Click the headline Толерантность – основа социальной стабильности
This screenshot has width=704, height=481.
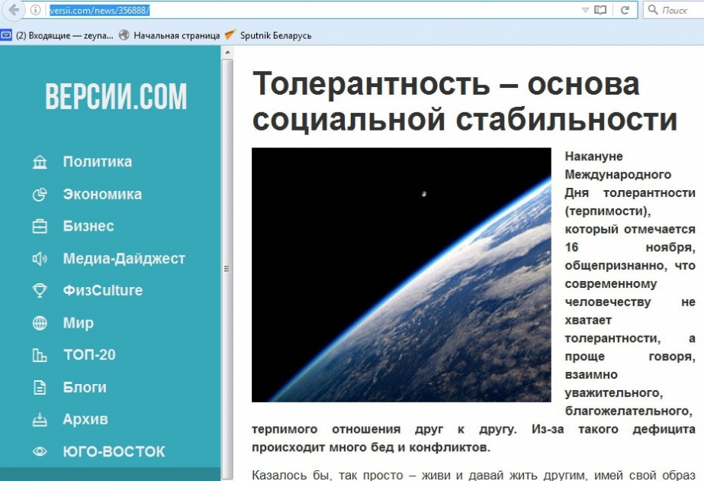465,102
